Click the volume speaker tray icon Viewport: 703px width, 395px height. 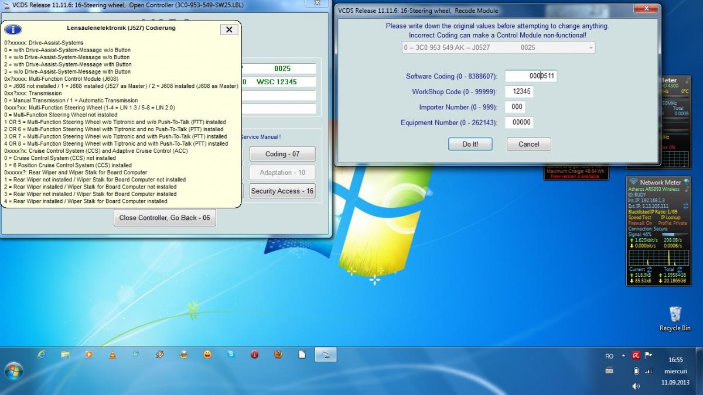point(636,386)
